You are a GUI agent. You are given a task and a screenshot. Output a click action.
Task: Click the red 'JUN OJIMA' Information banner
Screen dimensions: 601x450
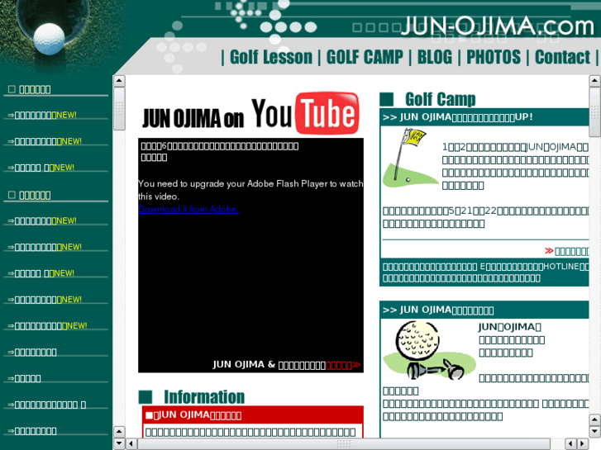253,415
